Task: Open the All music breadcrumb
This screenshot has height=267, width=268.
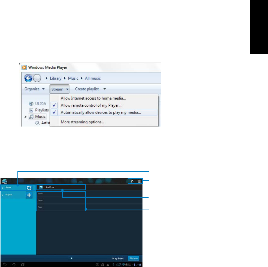Action: coord(93,78)
